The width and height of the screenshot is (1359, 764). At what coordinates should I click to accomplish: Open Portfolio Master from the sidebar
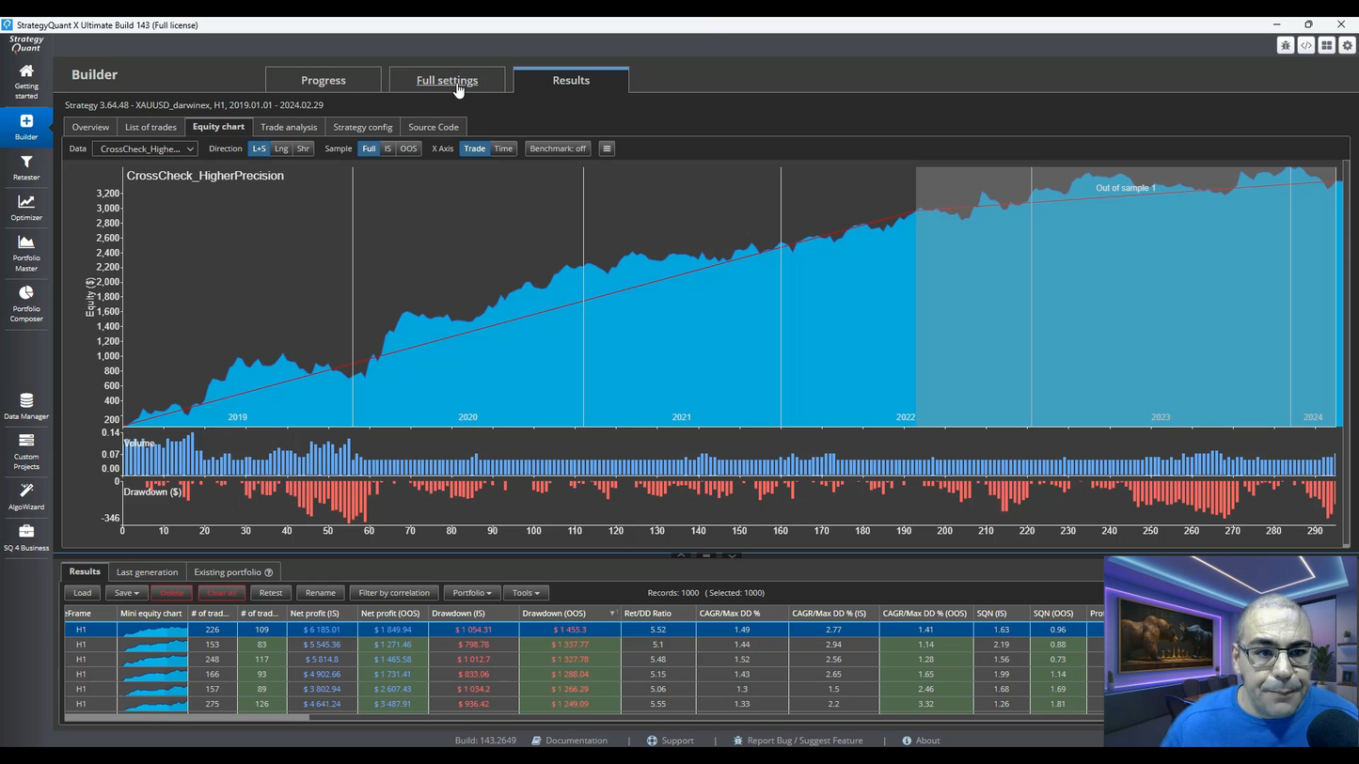[x=26, y=253]
